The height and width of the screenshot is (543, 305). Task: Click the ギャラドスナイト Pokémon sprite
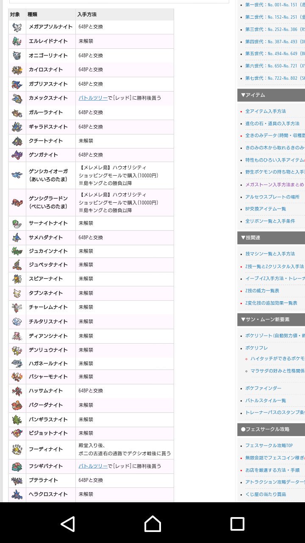(17, 127)
